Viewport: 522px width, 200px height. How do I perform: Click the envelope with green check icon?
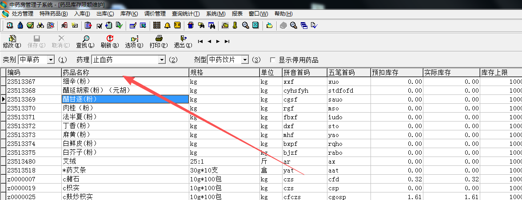[x=30, y=25]
